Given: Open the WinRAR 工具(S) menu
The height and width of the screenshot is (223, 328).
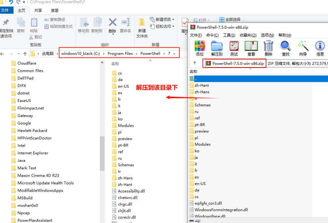Looking at the screenshot, I should point(229,35).
